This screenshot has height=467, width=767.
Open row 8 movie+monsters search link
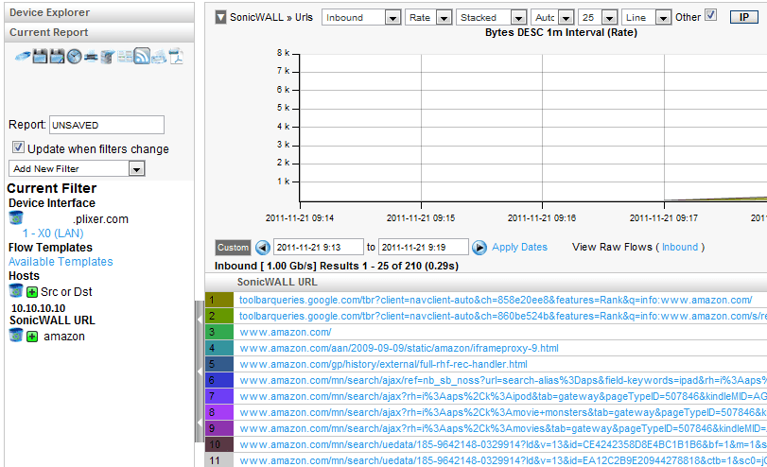point(503,413)
